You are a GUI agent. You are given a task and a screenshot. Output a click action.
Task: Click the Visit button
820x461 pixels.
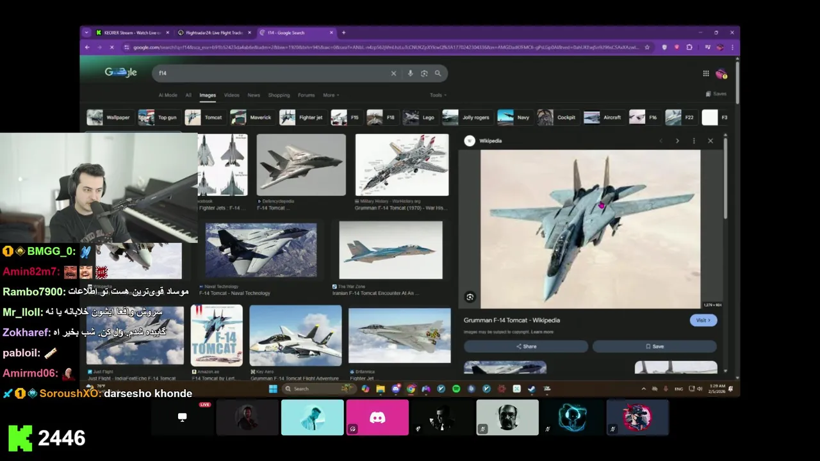[x=703, y=320]
